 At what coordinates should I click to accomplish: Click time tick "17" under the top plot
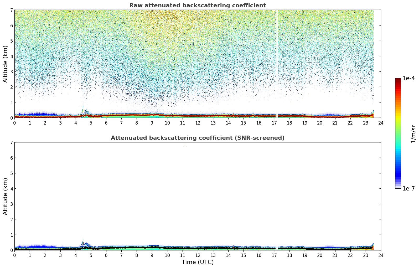(x=274, y=123)
